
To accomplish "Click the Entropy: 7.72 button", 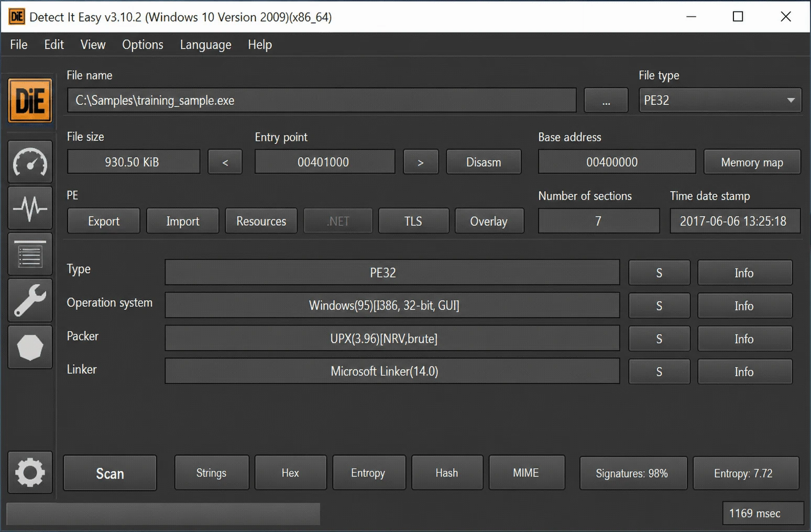I will pos(746,473).
